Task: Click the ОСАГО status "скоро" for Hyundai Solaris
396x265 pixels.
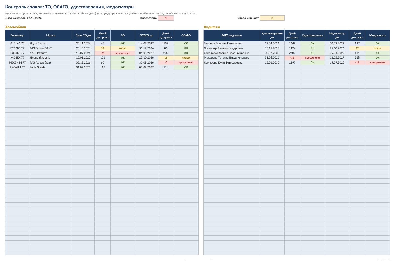Action: point(186,58)
